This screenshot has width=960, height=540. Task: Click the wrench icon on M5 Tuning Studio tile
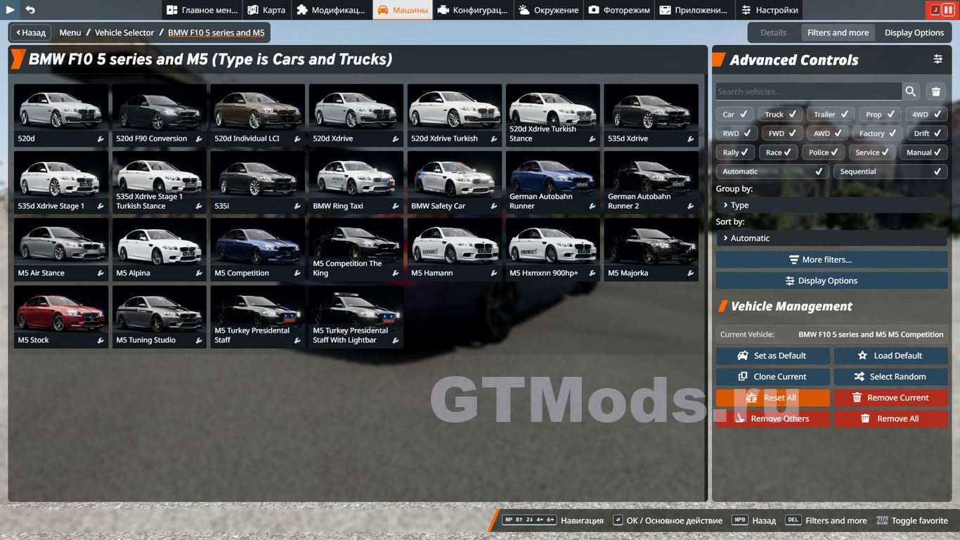click(x=199, y=340)
